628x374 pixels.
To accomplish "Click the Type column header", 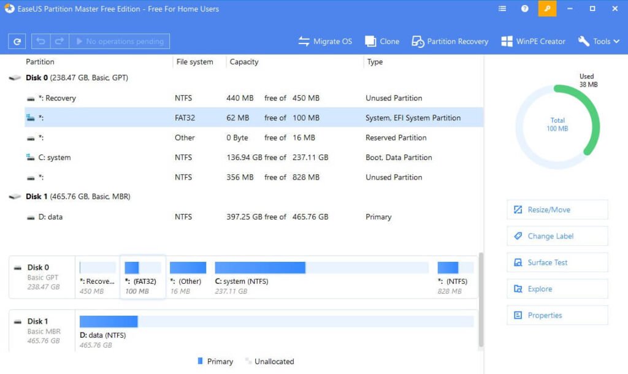I will point(375,62).
